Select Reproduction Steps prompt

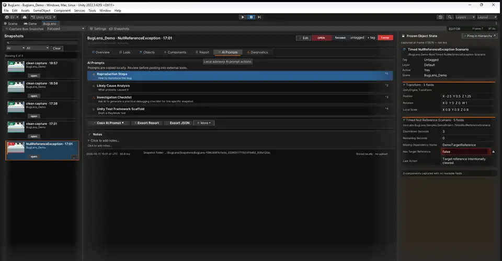[240, 76]
